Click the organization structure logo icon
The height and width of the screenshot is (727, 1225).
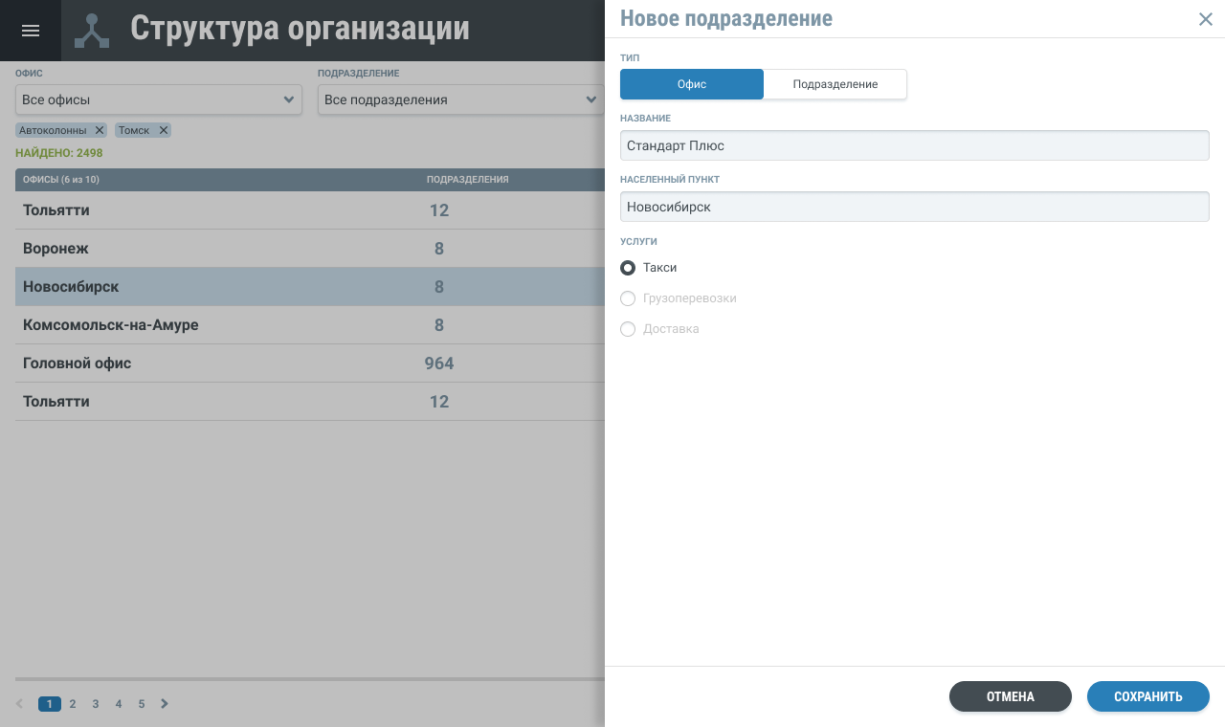92,31
